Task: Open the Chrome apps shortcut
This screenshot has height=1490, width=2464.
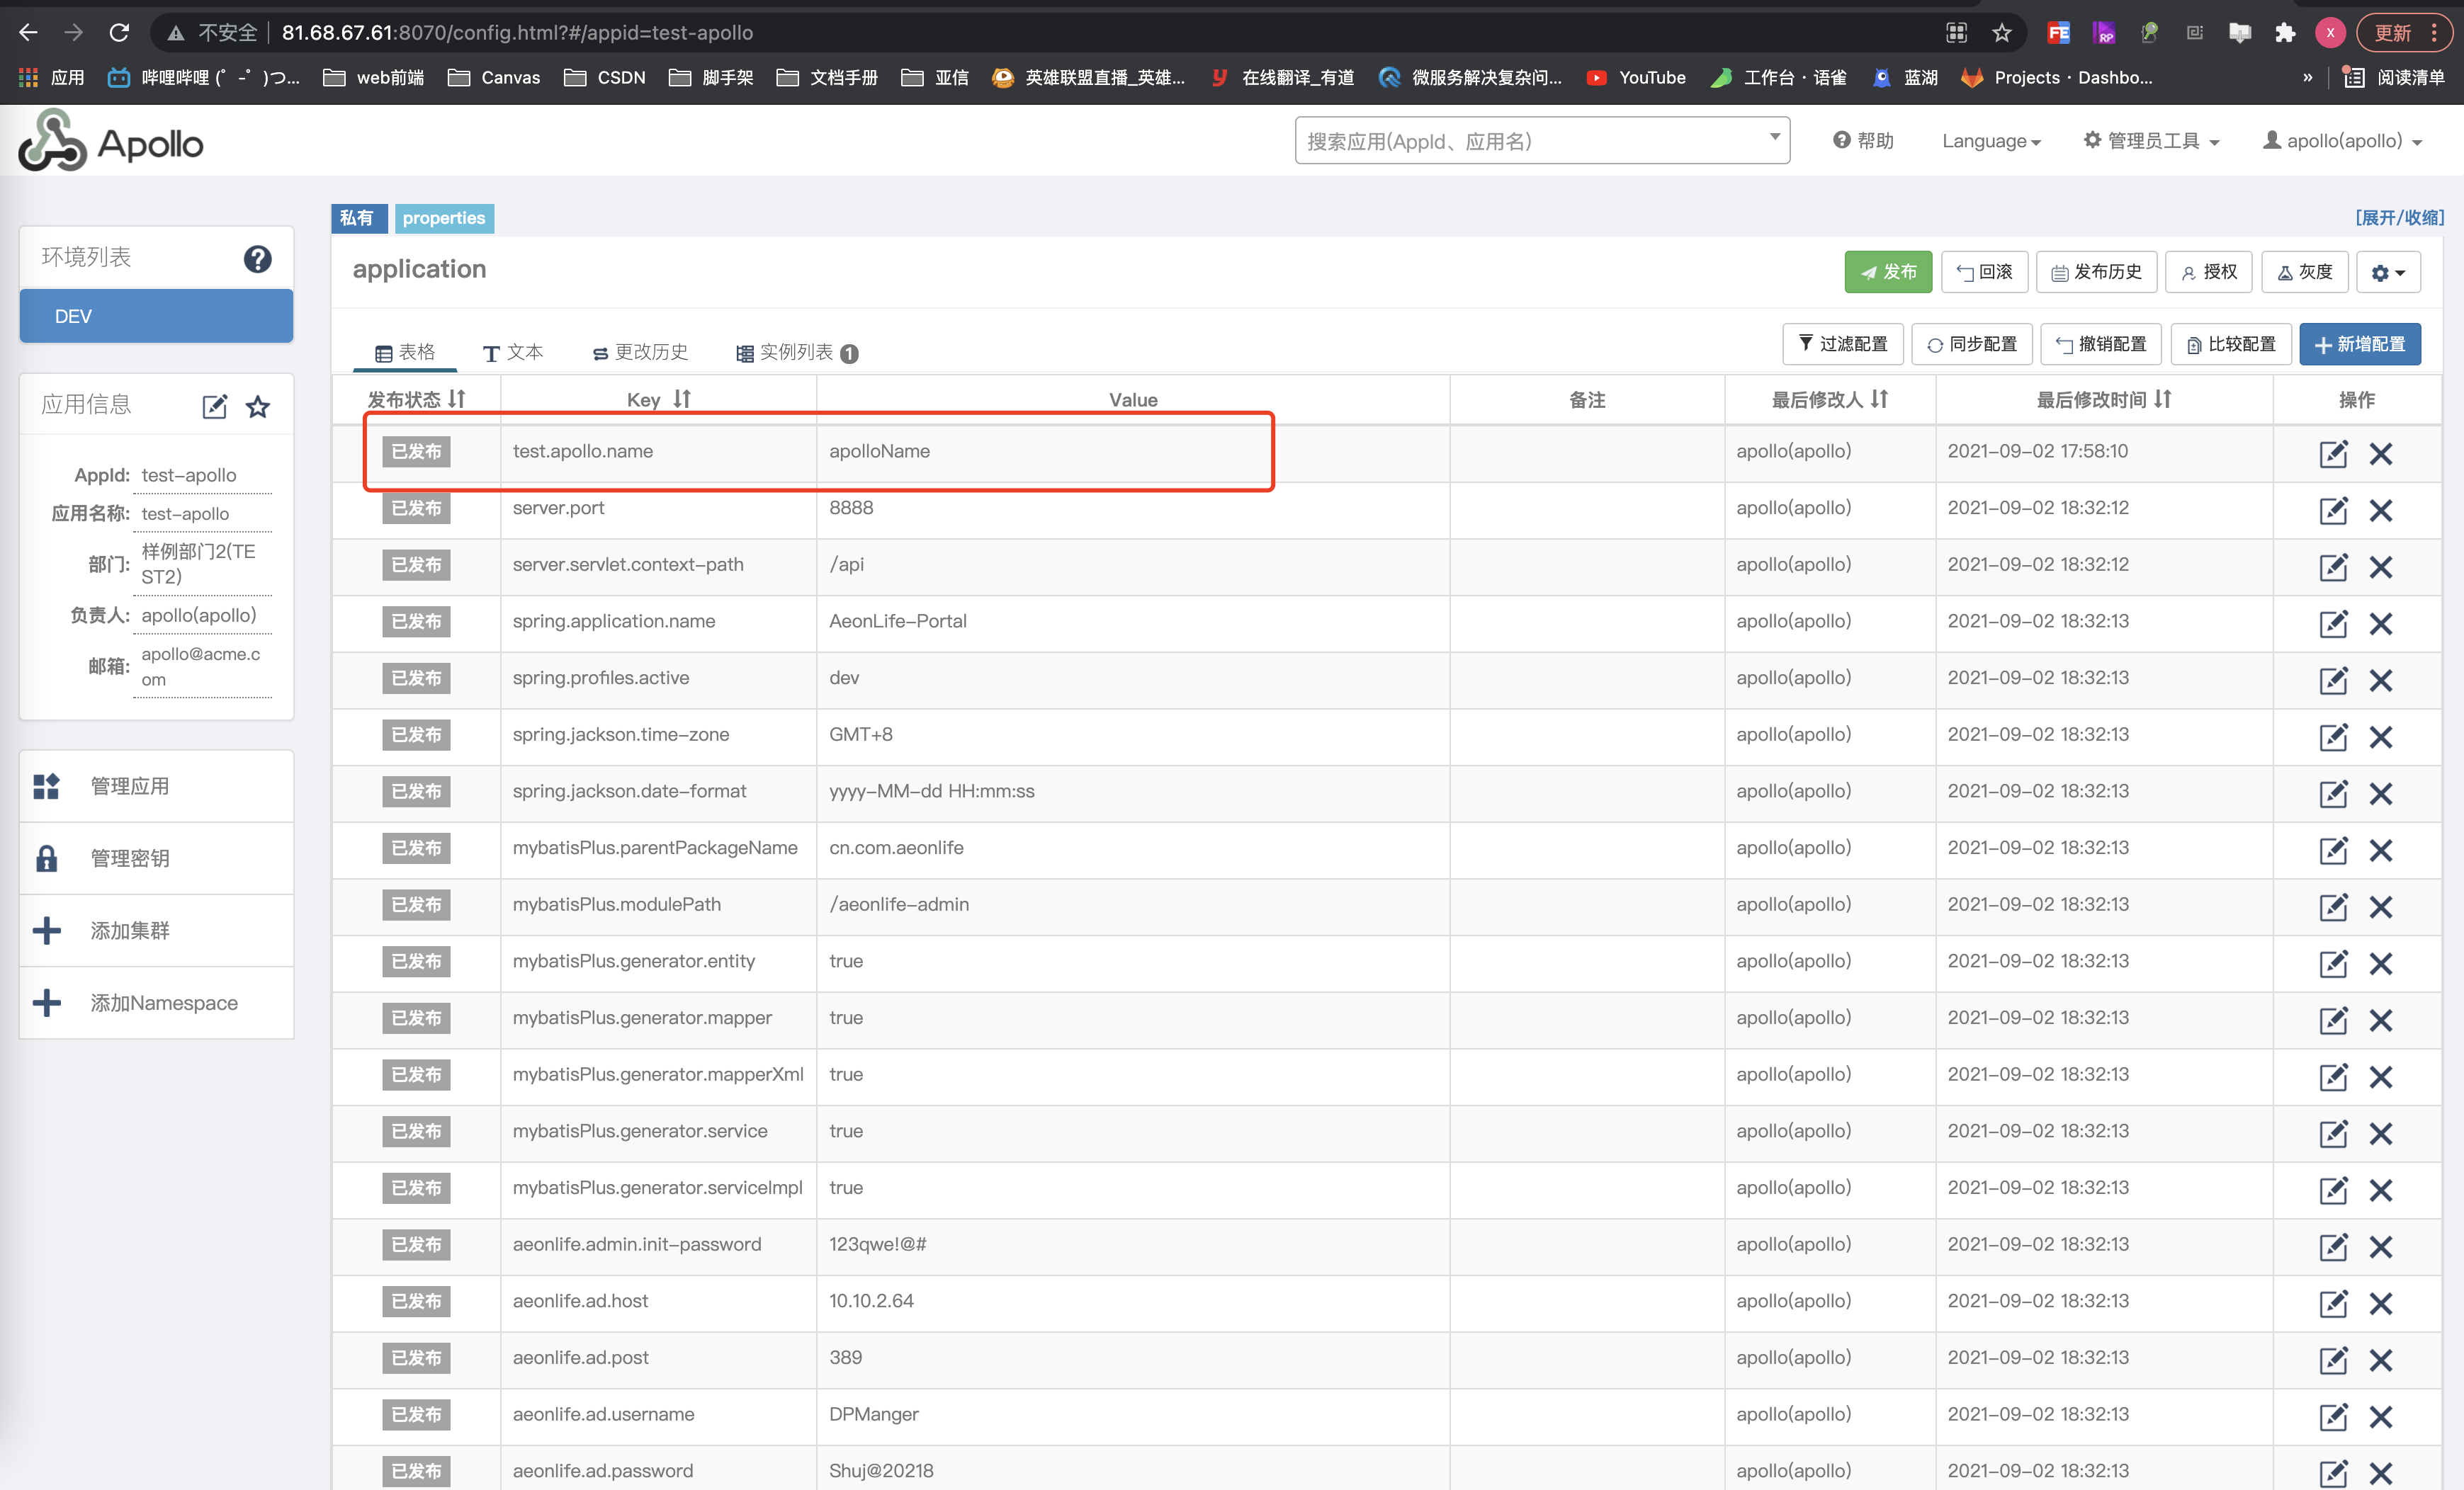Action: click(x=51, y=77)
